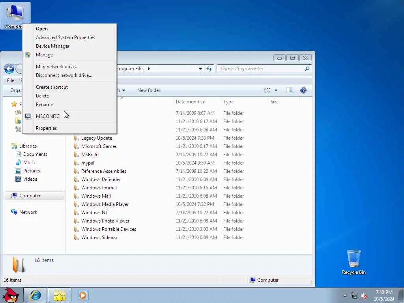
Task: Choose Open from context menu
Action: (69, 29)
